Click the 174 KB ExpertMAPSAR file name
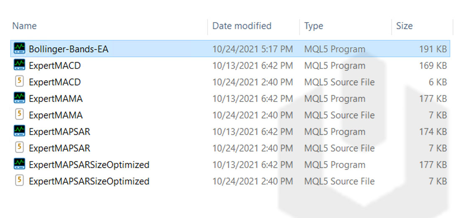This screenshot has width=464, height=218. [x=59, y=132]
